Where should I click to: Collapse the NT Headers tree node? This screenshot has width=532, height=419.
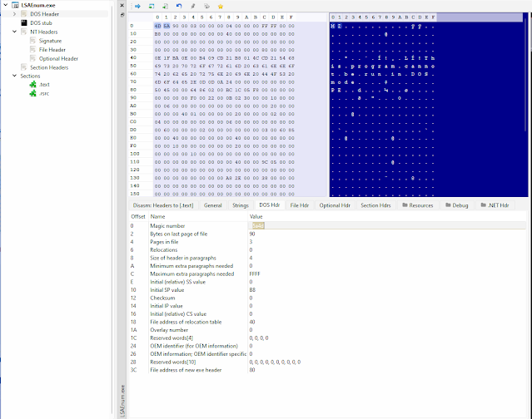coord(14,32)
